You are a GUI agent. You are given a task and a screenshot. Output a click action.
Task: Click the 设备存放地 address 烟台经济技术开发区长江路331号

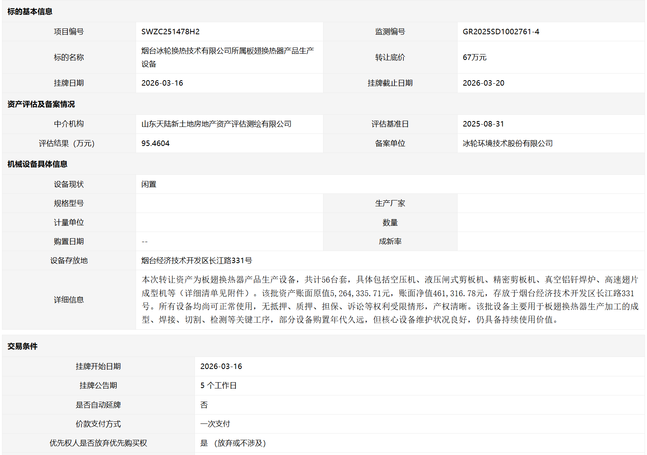pyautogui.click(x=197, y=260)
